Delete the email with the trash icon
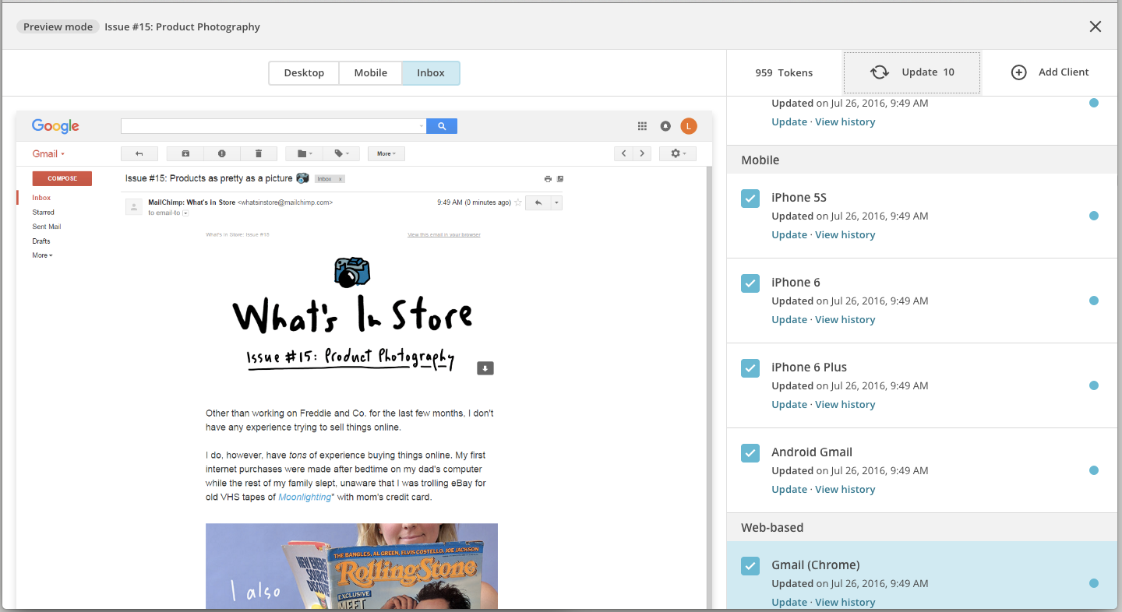This screenshot has height=612, width=1122. pyautogui.click(x=259, y=153)
